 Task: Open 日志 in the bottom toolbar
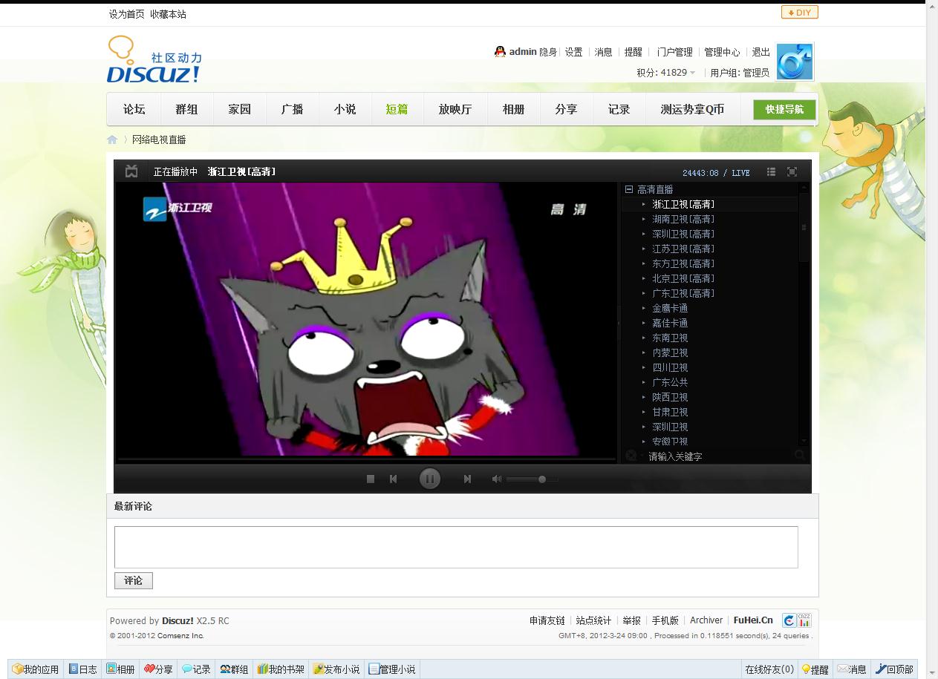(82, 669)
